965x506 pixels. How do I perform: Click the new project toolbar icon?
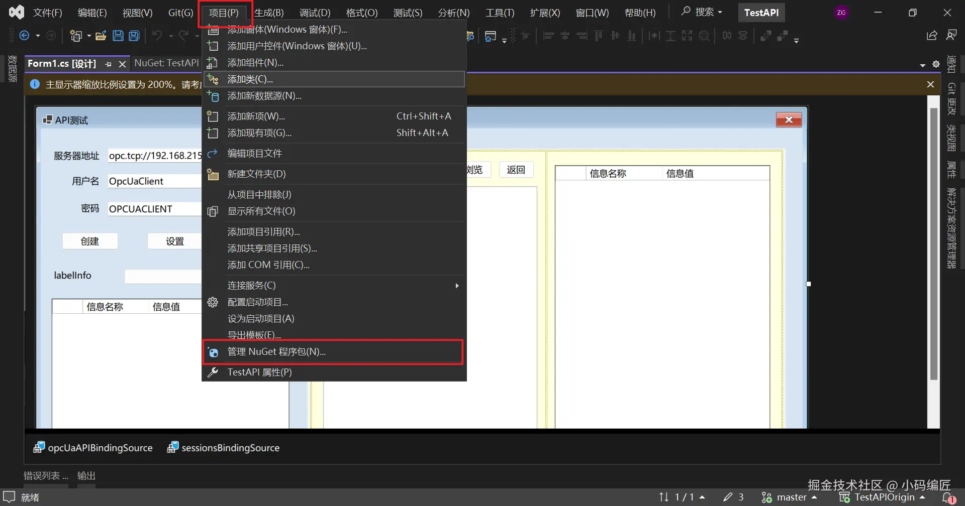(76, 36)
